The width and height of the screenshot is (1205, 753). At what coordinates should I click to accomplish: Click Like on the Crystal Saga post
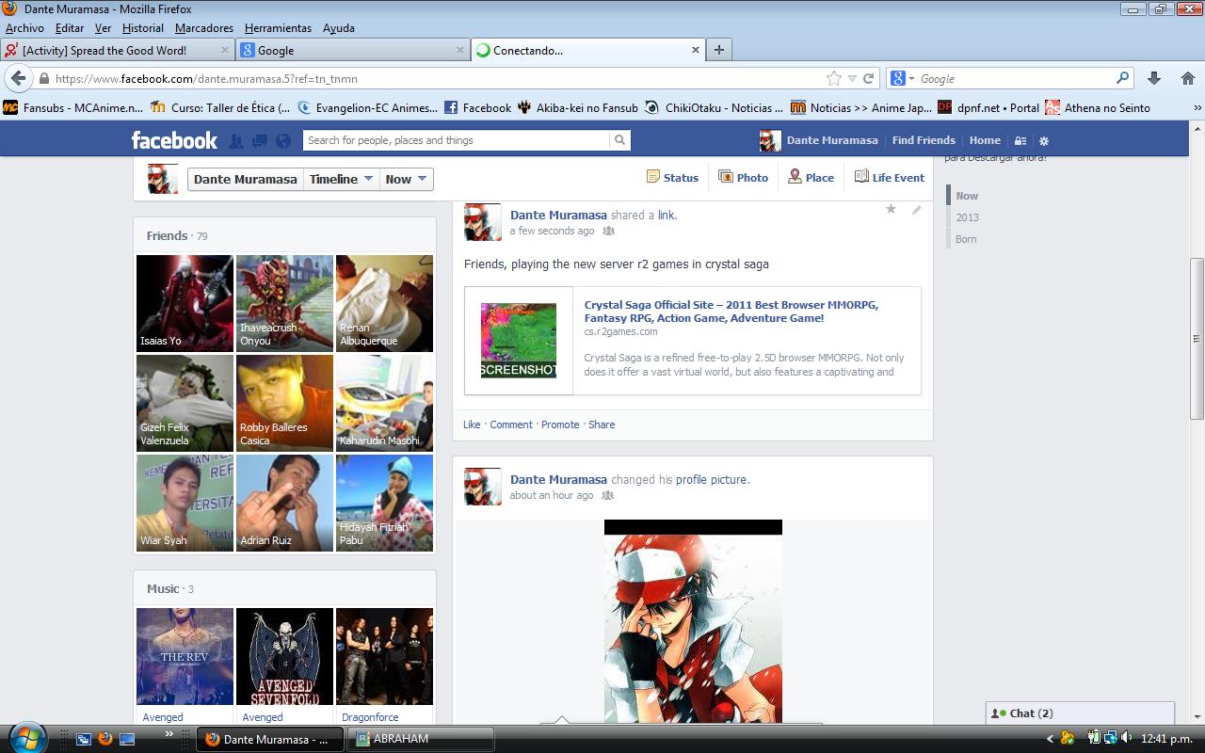pos(472,425)
